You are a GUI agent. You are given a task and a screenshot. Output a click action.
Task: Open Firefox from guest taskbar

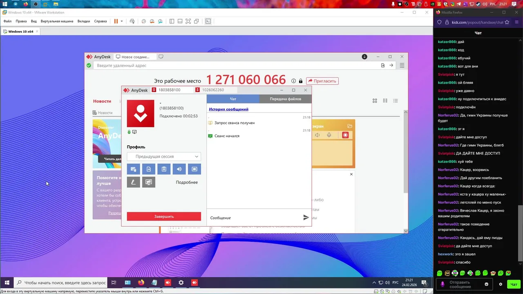(141, 283)
